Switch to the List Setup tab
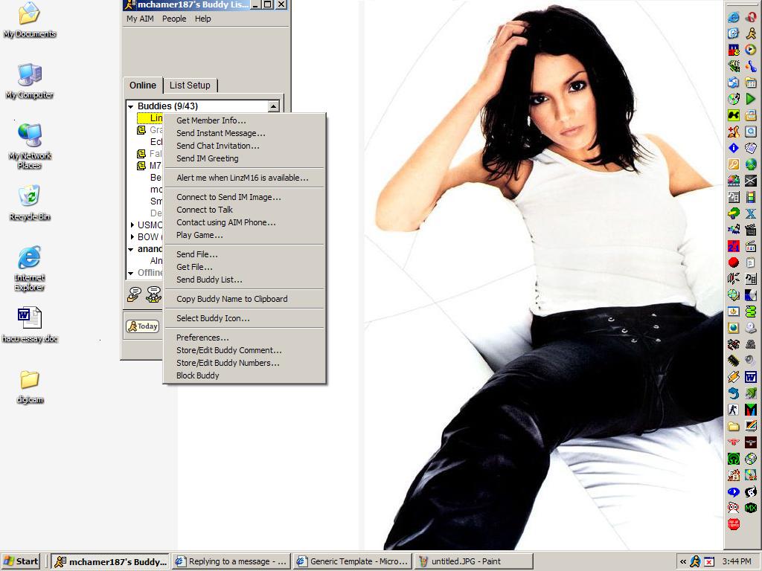The width and height of the screenshot is (762, 571). (190, 86)
